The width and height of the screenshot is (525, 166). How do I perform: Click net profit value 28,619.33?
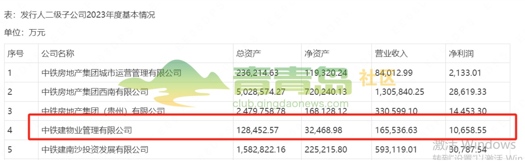[x=468, y=92]
